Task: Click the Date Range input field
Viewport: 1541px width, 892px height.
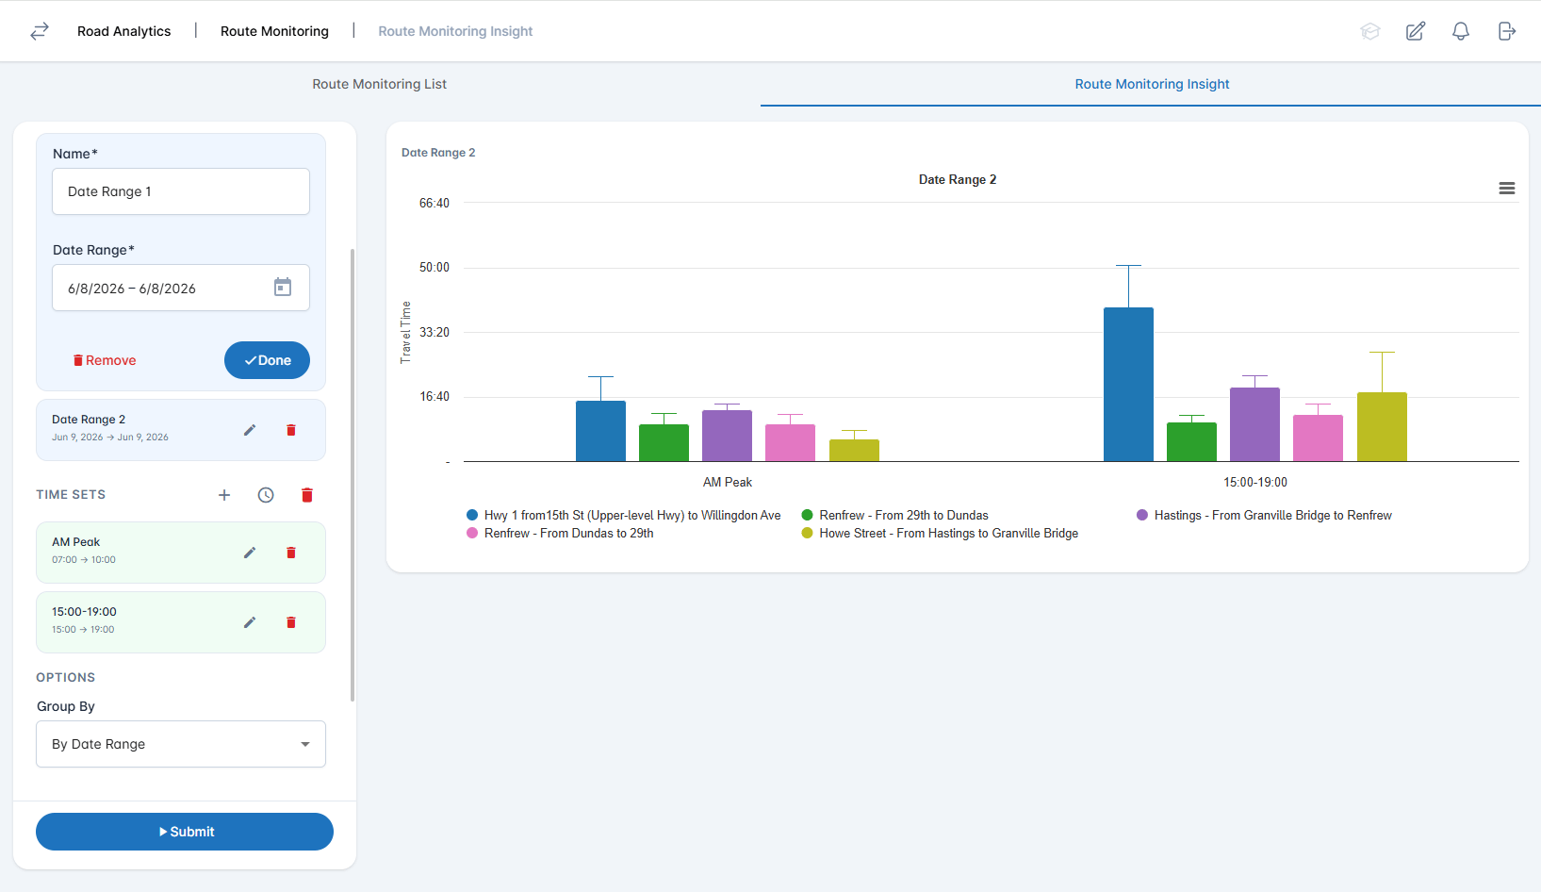Action: tap(181, 288)
